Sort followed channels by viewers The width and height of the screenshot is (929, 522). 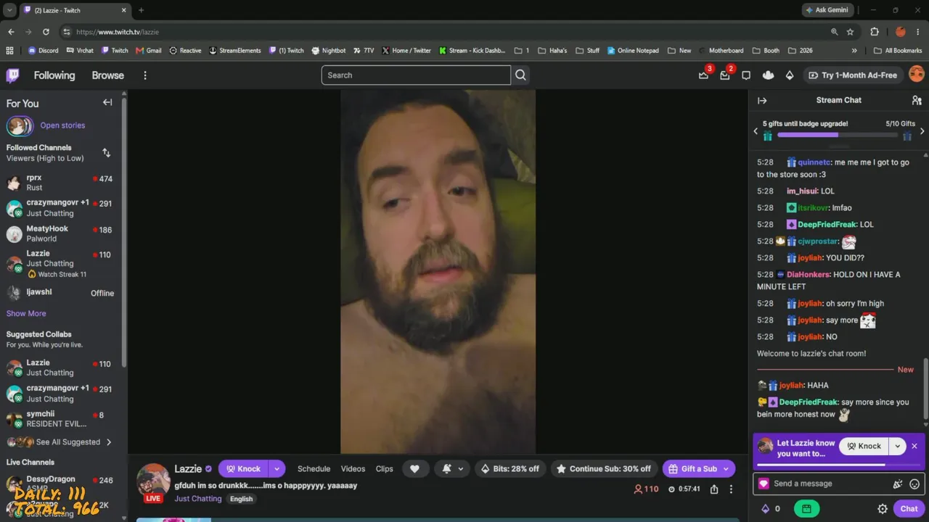[107, 153]
